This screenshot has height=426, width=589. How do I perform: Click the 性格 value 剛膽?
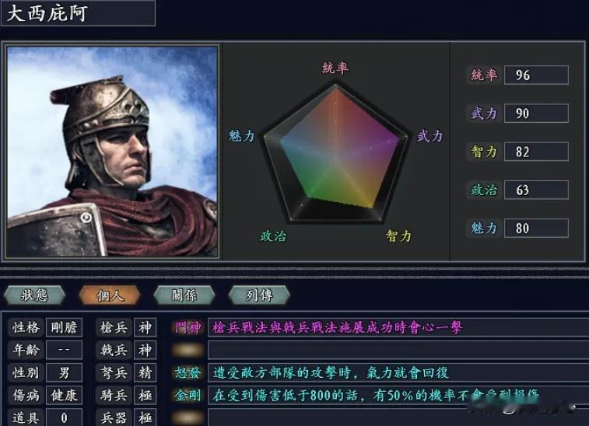tap(64, 328)
